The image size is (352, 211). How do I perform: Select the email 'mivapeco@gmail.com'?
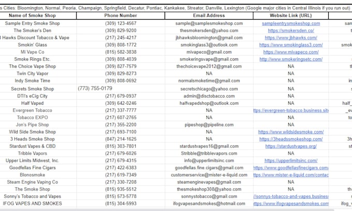tap(209, 52)
